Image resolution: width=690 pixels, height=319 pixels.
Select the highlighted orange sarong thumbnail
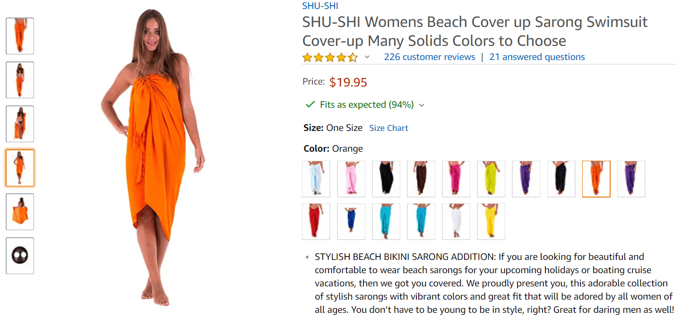20,168
